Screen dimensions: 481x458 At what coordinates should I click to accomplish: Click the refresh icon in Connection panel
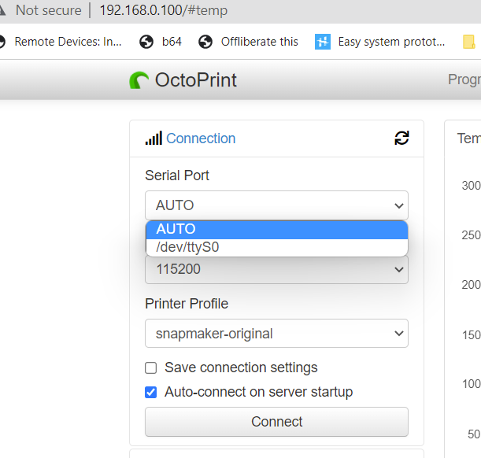point(401,138)
